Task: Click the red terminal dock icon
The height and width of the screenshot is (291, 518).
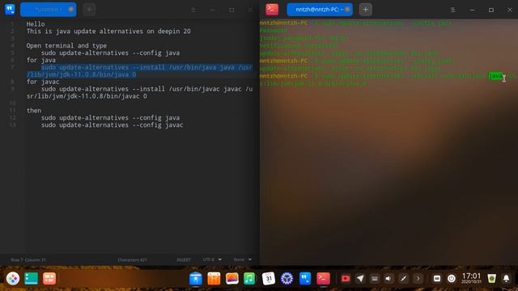Action: coord(323,278)
